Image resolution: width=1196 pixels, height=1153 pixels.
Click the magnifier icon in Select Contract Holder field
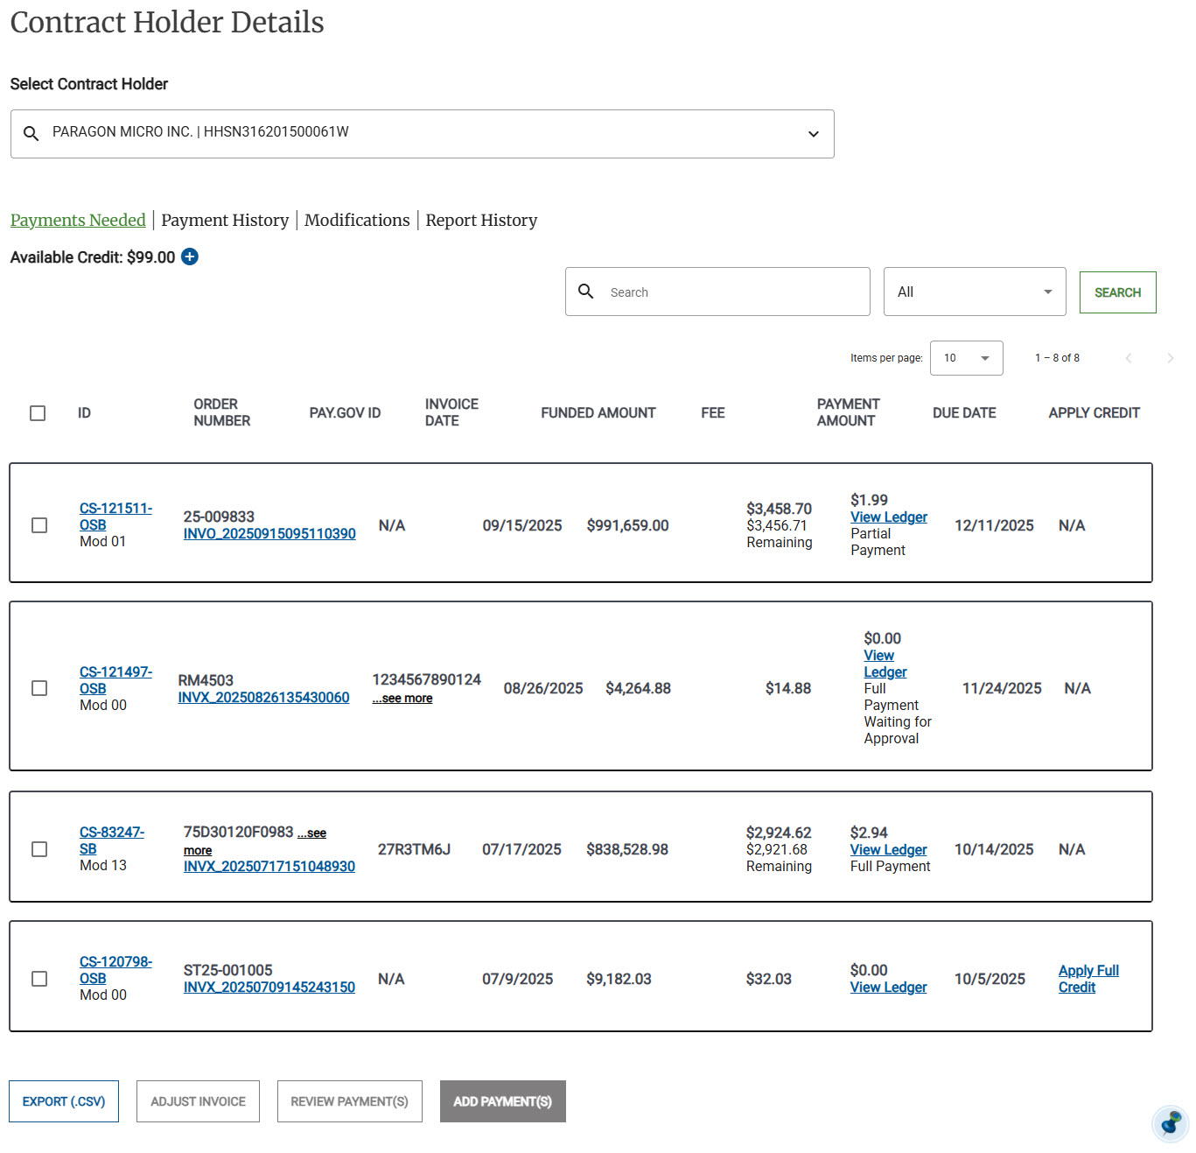coord(31,133)
